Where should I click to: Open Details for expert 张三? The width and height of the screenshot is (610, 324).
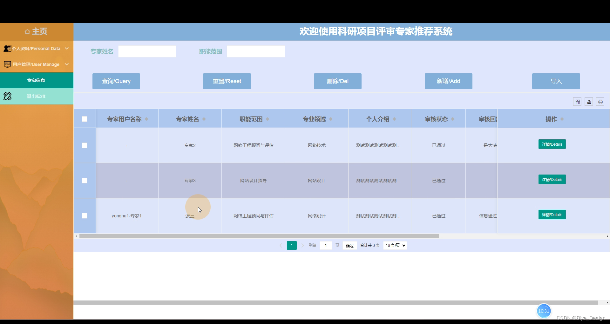pyautogui.click(x=552, y=215)
